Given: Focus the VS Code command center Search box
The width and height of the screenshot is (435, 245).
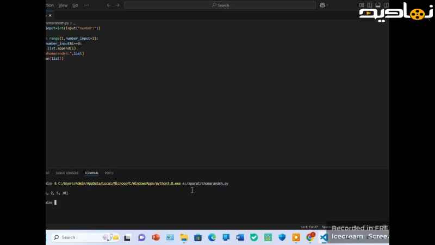Looking at the screenshot, I should click(x=220, y=5).
